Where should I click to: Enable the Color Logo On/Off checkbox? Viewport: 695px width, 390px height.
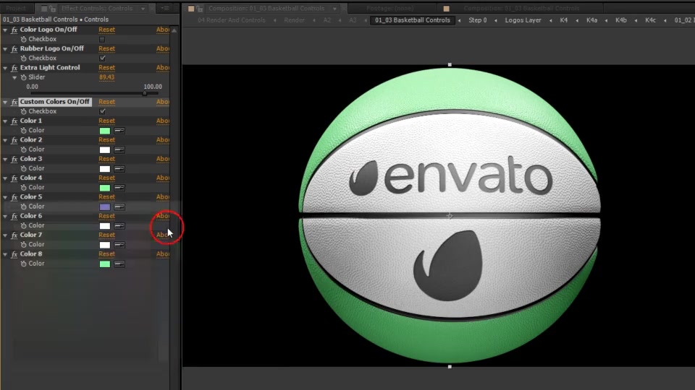pyautogui.click(x=102, y=39)
